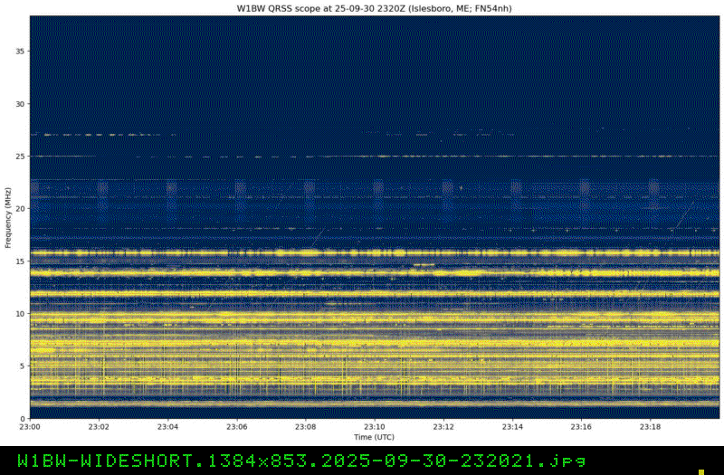Click the 25 MHz frequency tick label
Image resolution: width=724 pixels, height=475 pixels.
pos(20,157)
